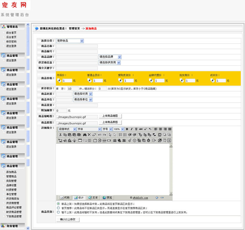The width and height of the screenshot is (245, 230).
Task: Open the 选择分类 category dropdown
Action: [70, 41]
